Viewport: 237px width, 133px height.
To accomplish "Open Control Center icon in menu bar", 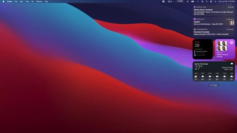I will pyautogui.click(x=211, y=1).
